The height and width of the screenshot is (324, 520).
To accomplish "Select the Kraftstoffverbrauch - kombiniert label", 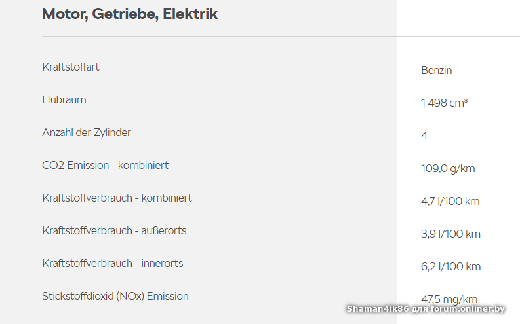I will (x=117, y=198).
